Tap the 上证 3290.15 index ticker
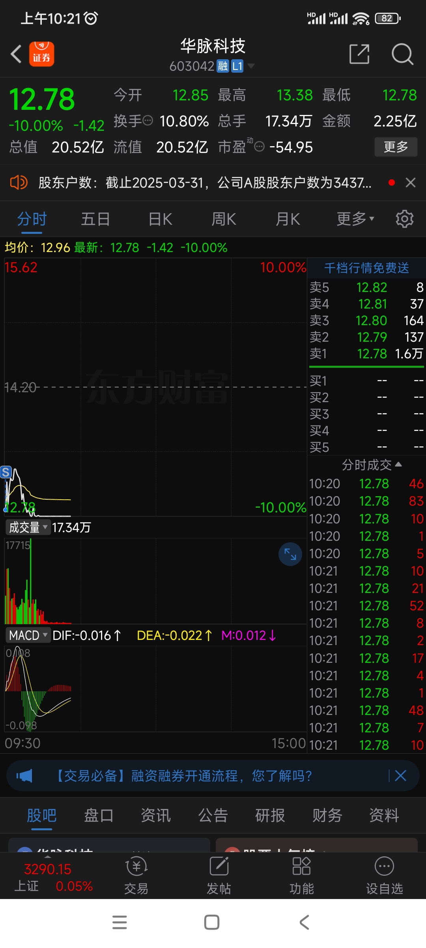 point(53,877)
